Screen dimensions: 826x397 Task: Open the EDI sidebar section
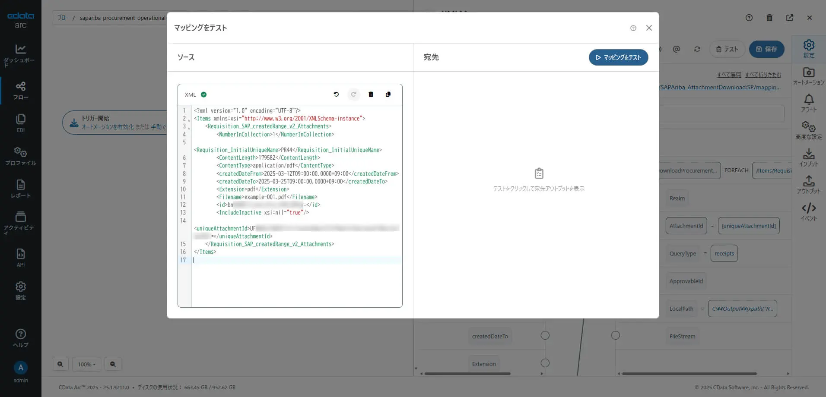(x=20, y=123)
